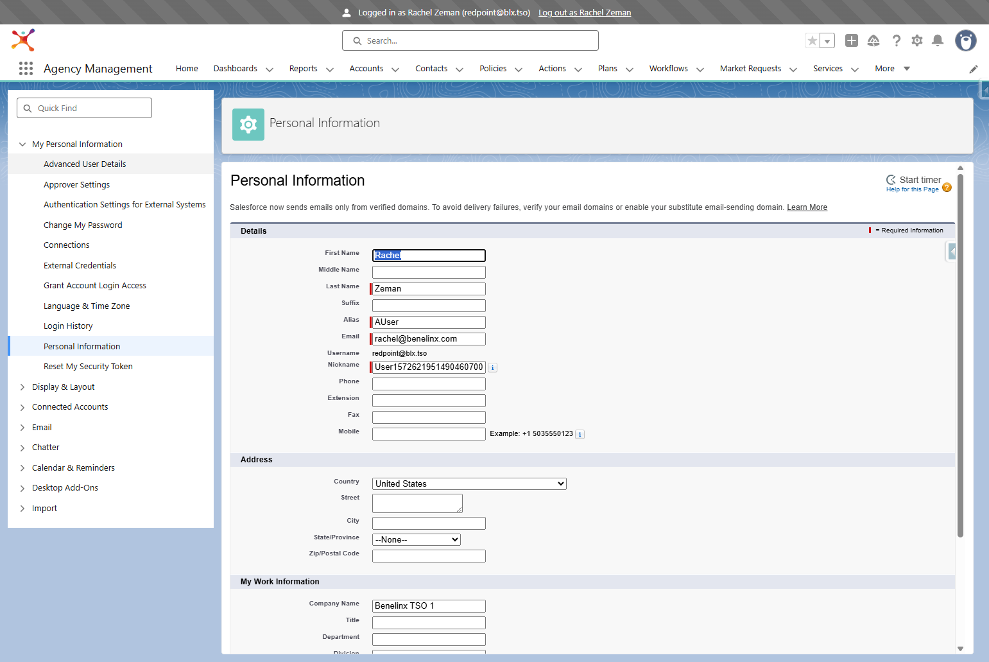Open Login History in sidebar

tap(68, 326)
